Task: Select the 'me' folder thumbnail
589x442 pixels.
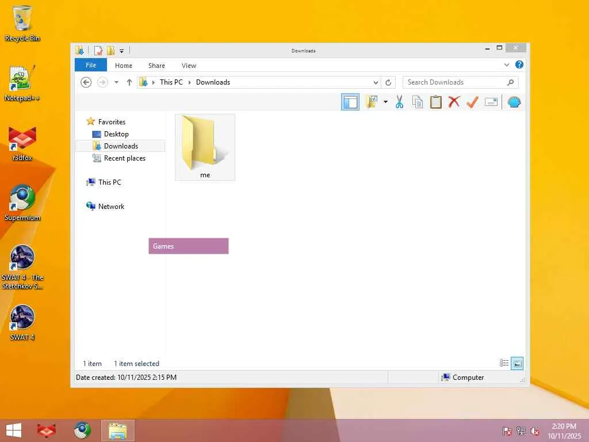Action: [x=205, y=147]
